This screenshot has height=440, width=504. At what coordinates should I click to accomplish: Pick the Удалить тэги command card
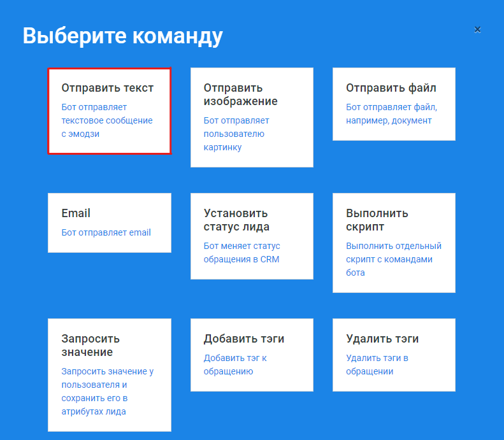click(x=394, y=355)
